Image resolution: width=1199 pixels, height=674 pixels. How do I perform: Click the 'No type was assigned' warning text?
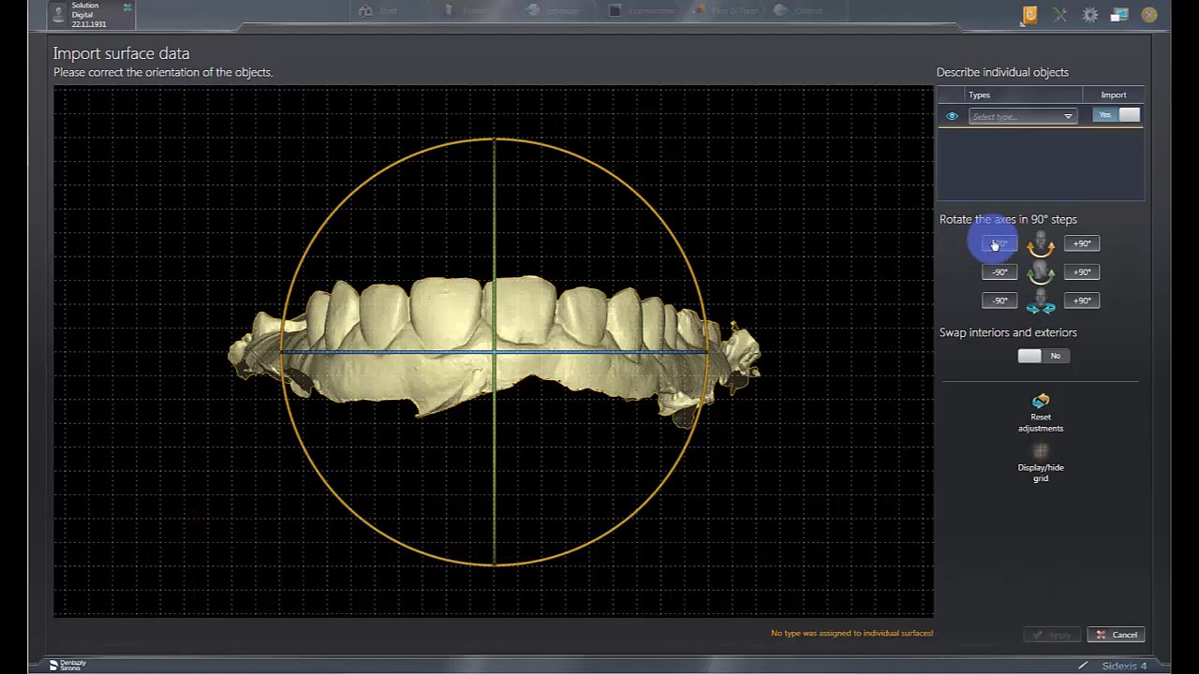pos(851,634)
